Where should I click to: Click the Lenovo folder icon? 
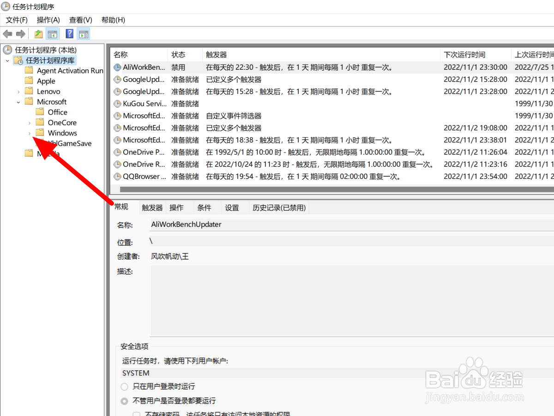pos(29,91)
